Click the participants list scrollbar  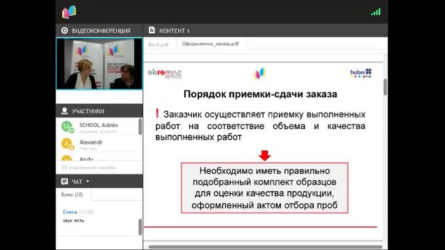click(140, 126)
